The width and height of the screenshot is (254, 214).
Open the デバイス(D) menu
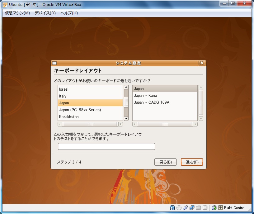coord(45,13)
